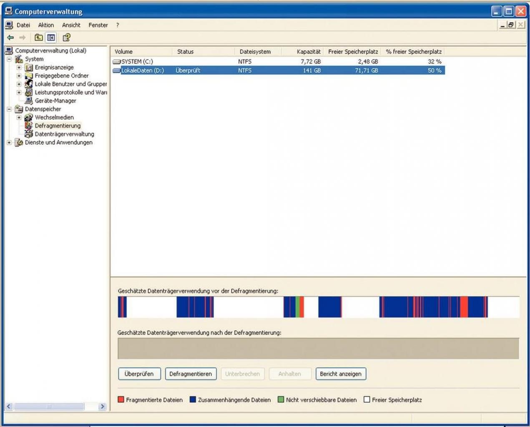Viewport: 530px width, 427px height.
Task: Click the SYSTEM (C:) drive icon
Action: 117,62
